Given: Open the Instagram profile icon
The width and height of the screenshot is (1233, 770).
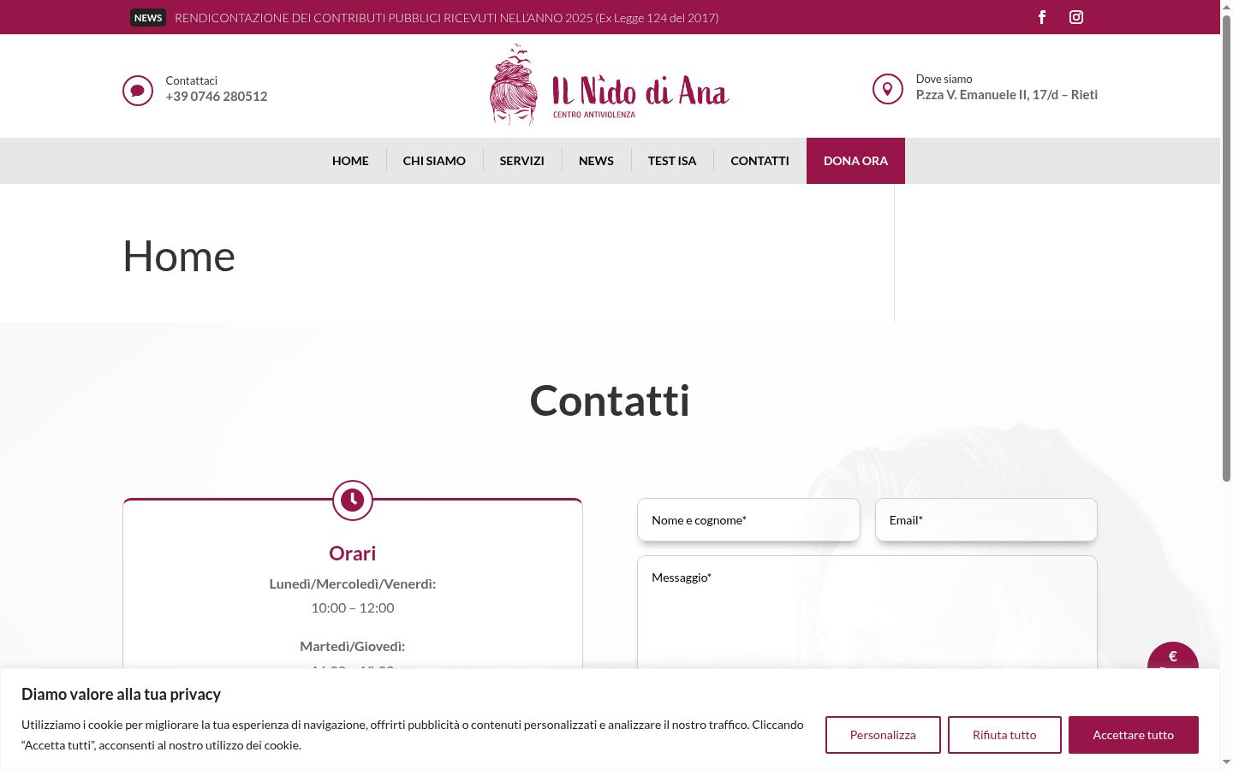Looking at the screenshot, I should tap(1076, 17).
